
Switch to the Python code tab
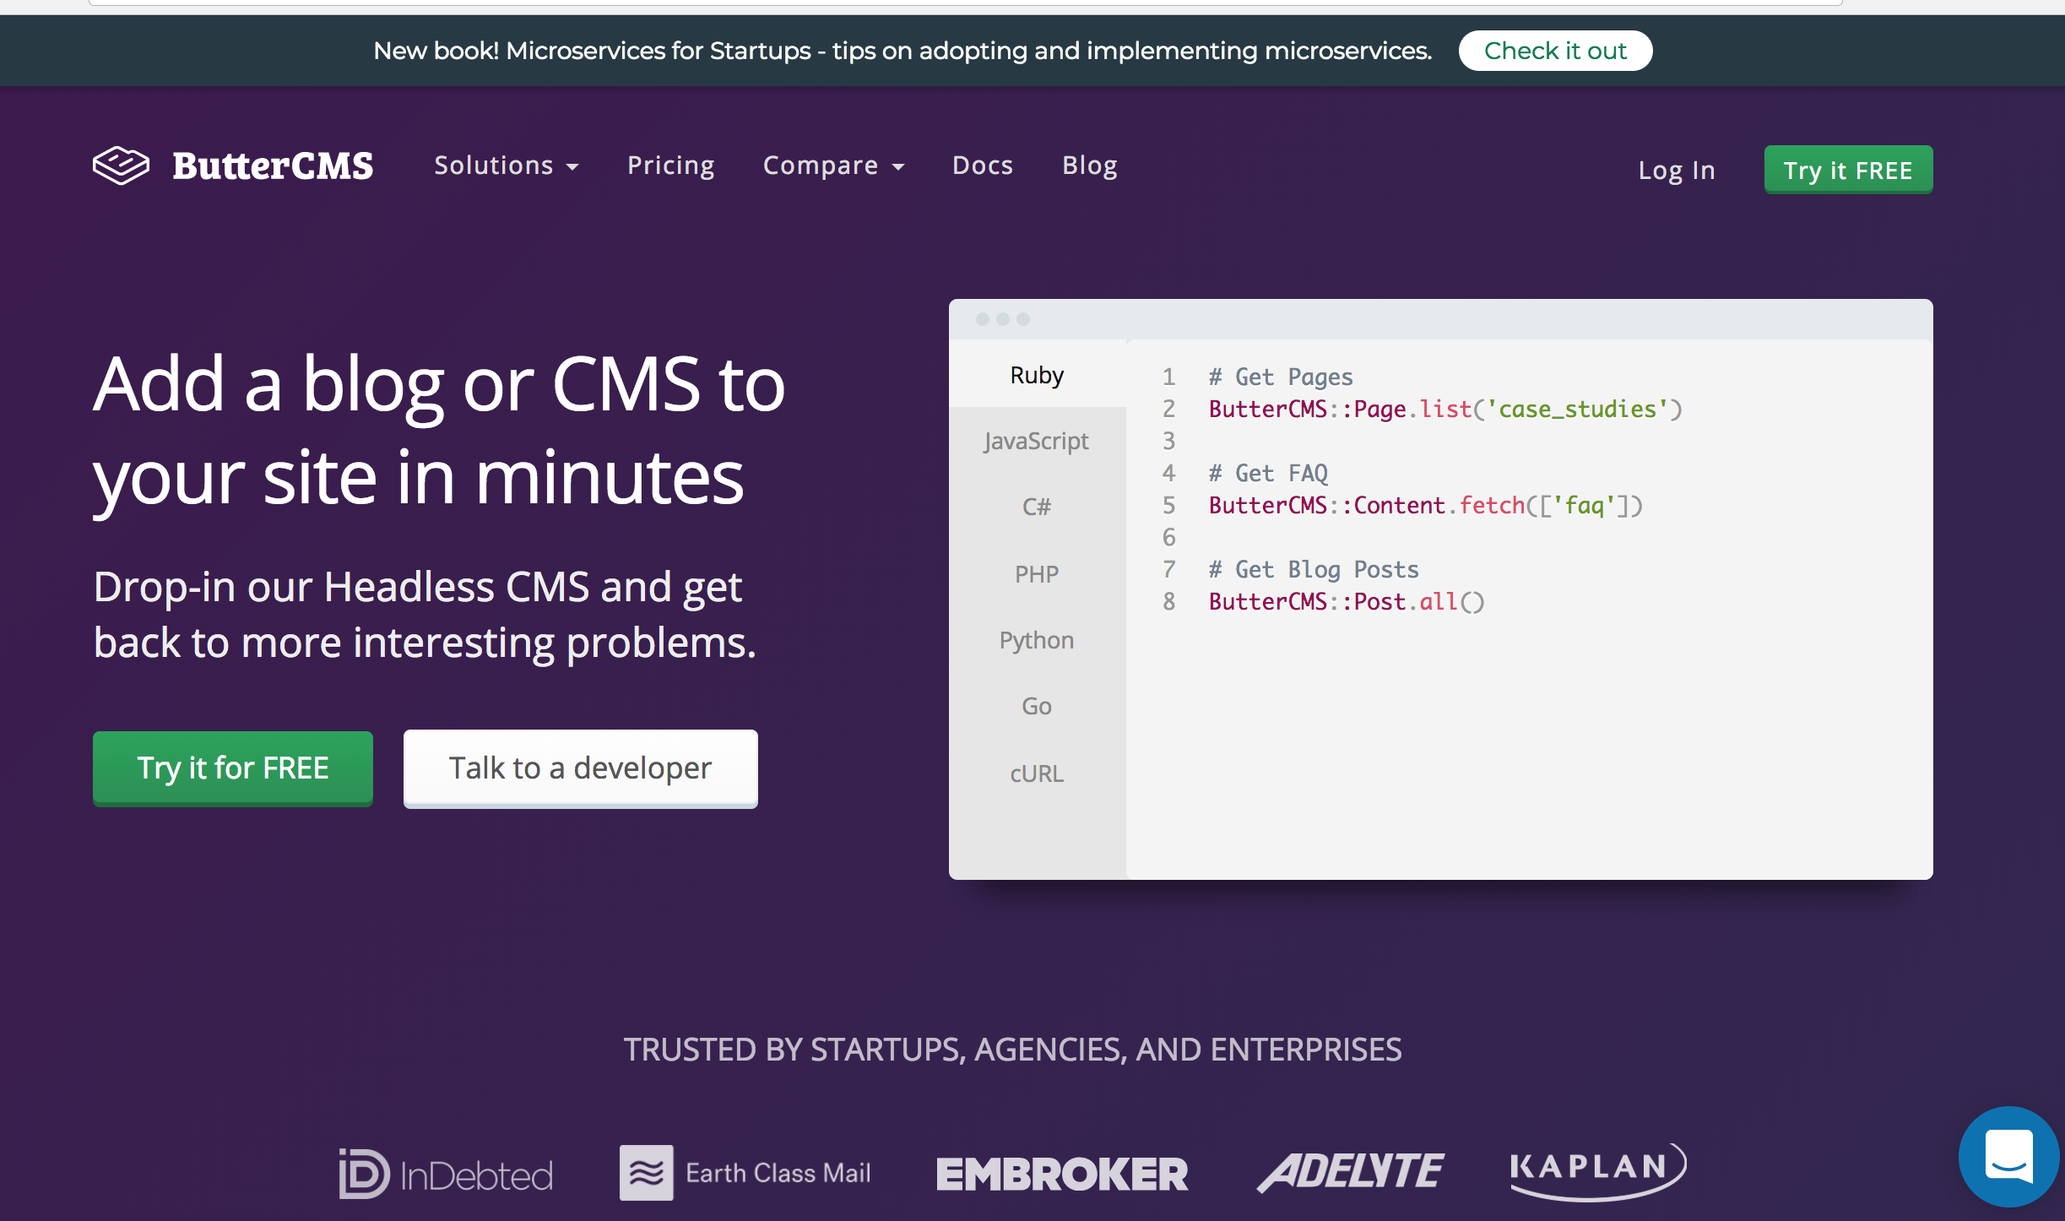pos(1038,640)
